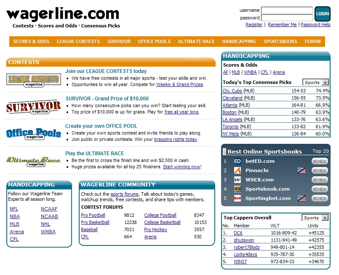Click the Survivor logo image

click(x=34, y=108)
